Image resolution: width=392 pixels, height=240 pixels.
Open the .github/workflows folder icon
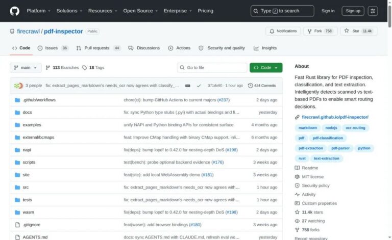(x=17, y=100)
